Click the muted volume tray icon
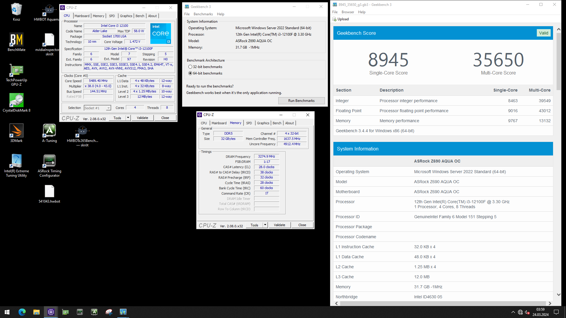 [x=527, y=312]
